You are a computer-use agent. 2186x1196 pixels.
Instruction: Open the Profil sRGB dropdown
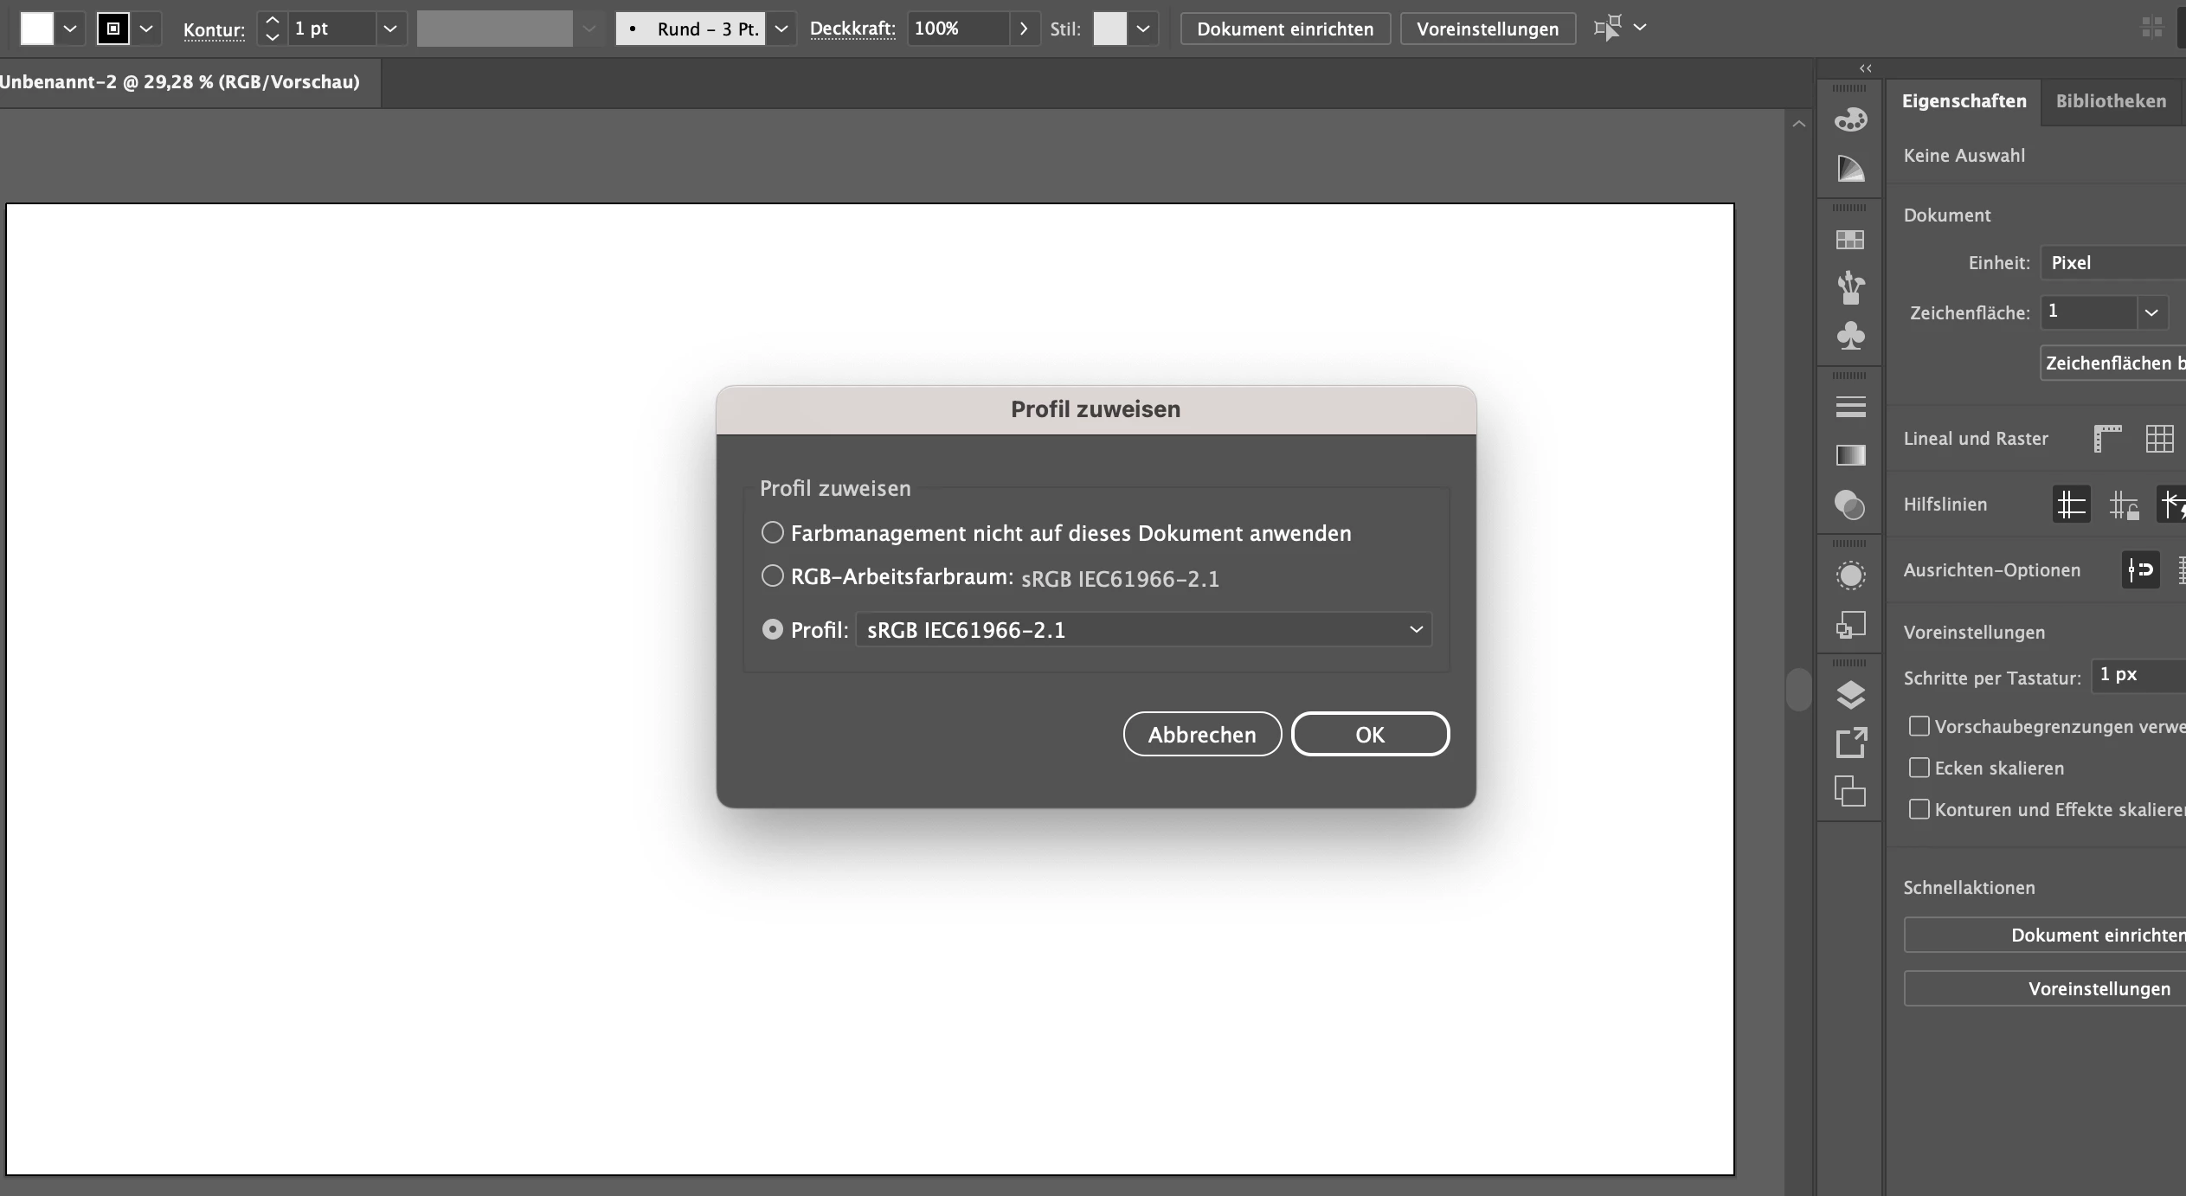point(1143,630)
